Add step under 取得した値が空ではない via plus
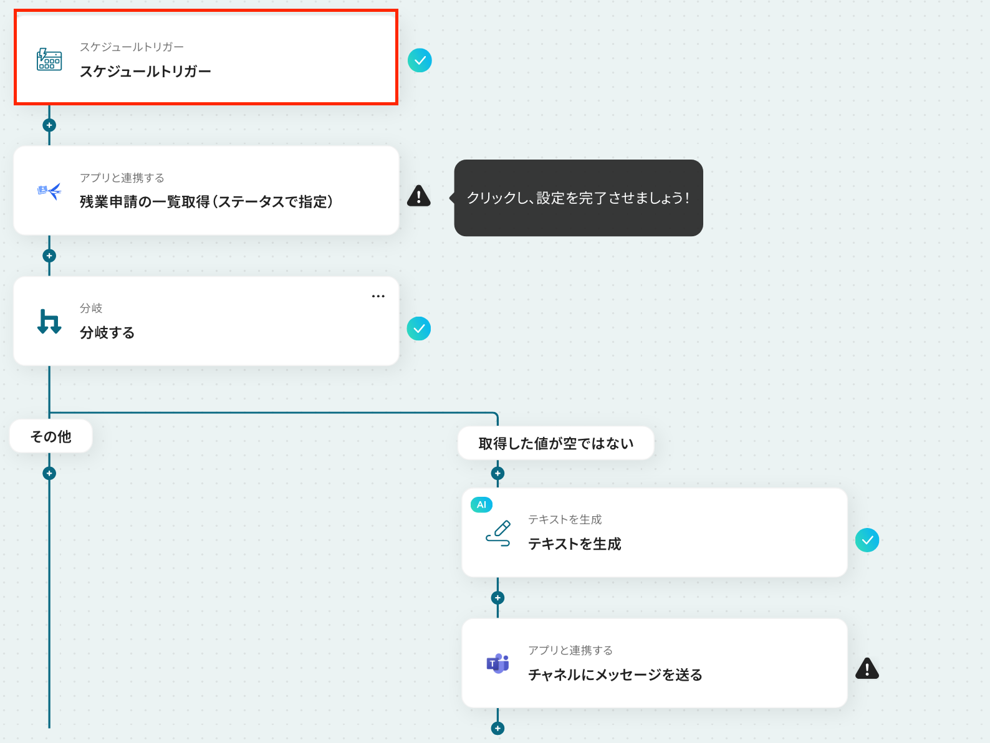This screenshot has width=990, height=743. point(497,473)
